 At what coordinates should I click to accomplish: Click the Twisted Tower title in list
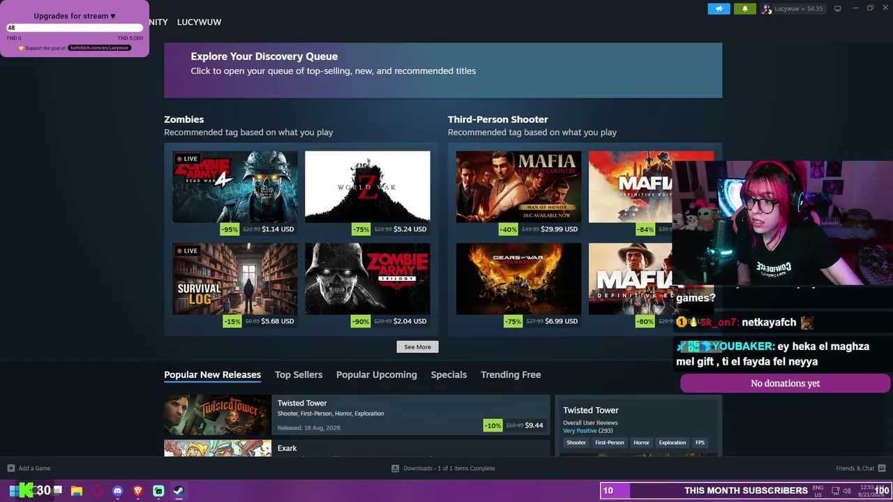point(302,403)
